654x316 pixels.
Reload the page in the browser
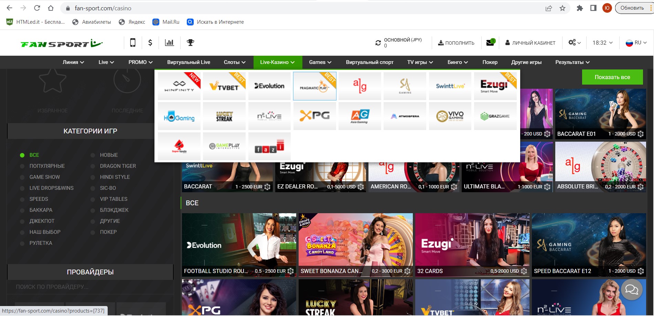[x=37, y=8]
